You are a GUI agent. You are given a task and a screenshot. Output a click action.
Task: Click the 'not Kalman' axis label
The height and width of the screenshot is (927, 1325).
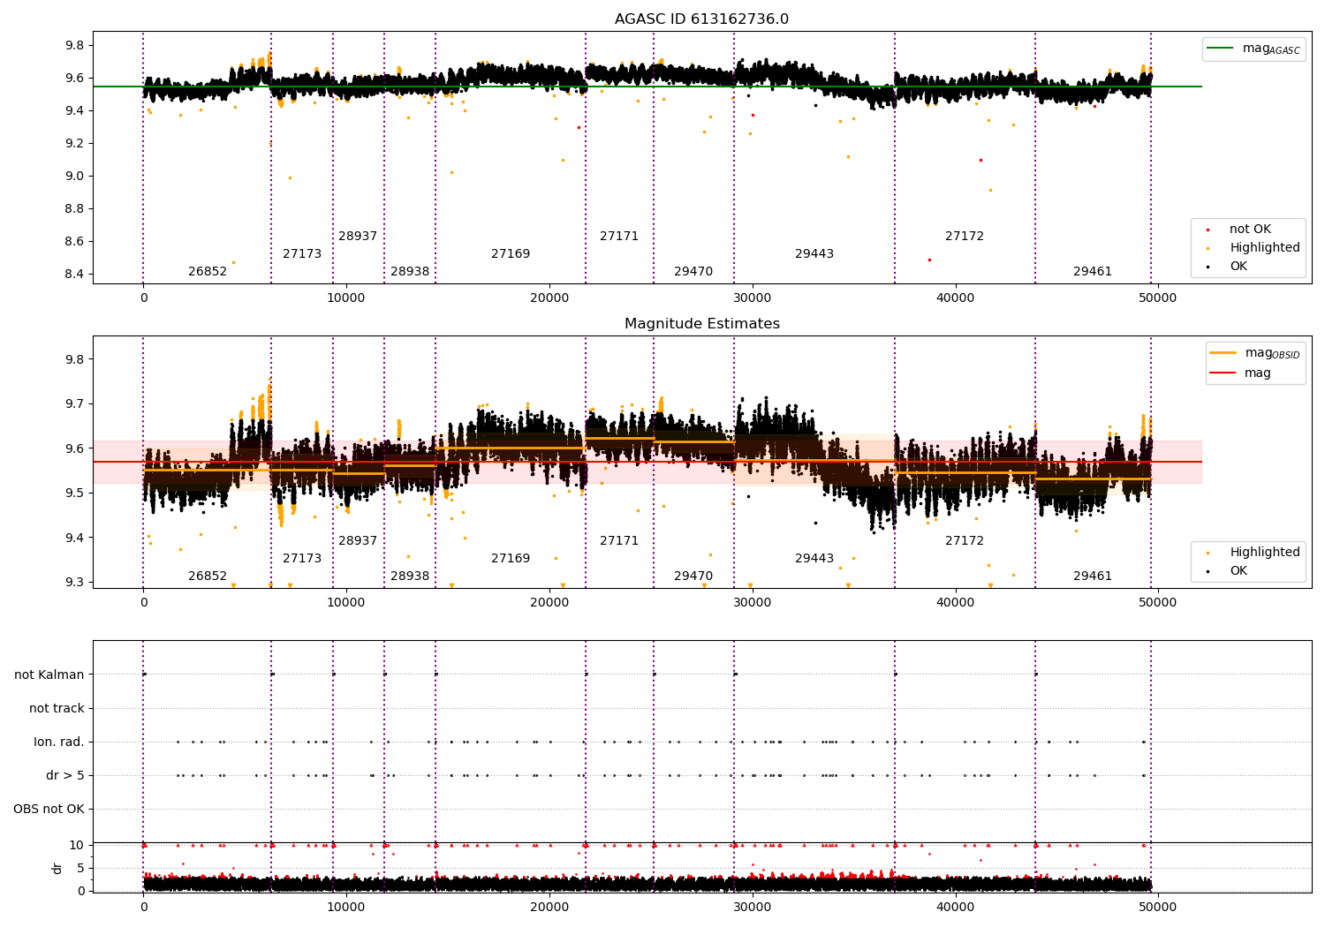[49, 675]
